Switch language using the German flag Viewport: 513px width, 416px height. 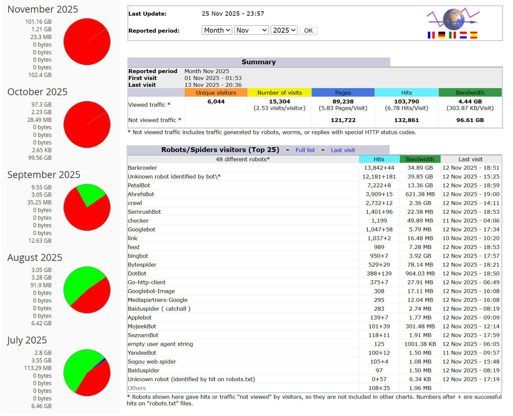(441, 35)
